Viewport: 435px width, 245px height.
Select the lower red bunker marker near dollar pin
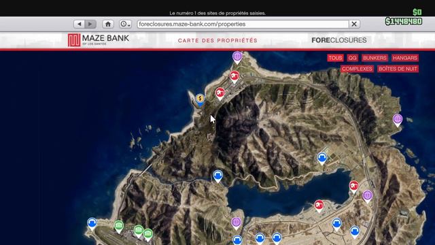point(220,93)
